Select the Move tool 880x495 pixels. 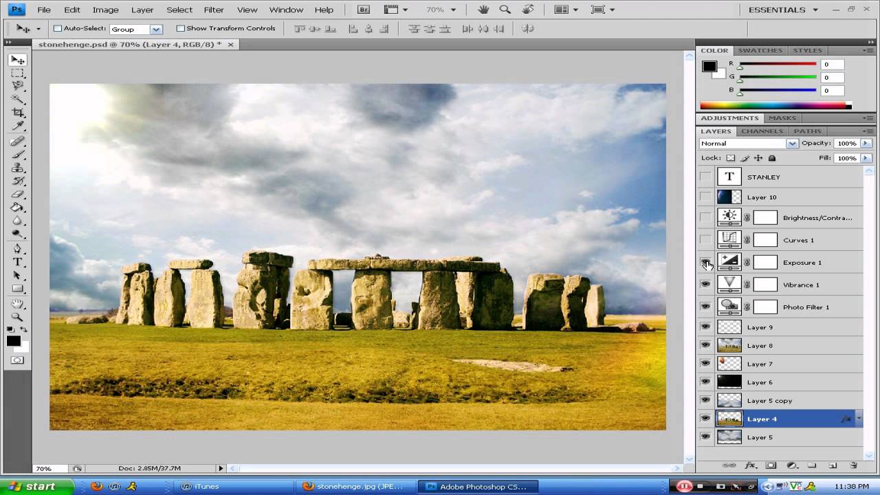click(17, 60)
